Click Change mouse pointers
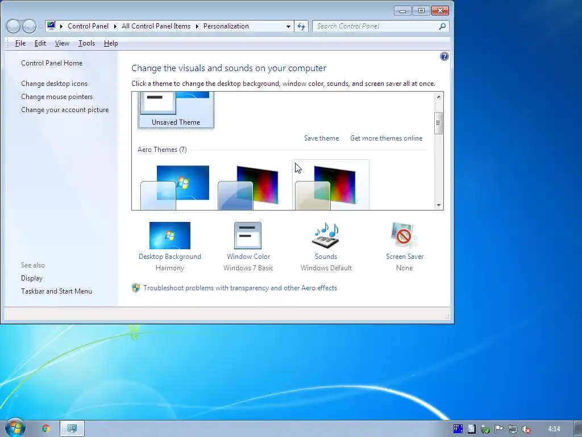The width and height of the screenshot is (582, 437). coord(57,97)
